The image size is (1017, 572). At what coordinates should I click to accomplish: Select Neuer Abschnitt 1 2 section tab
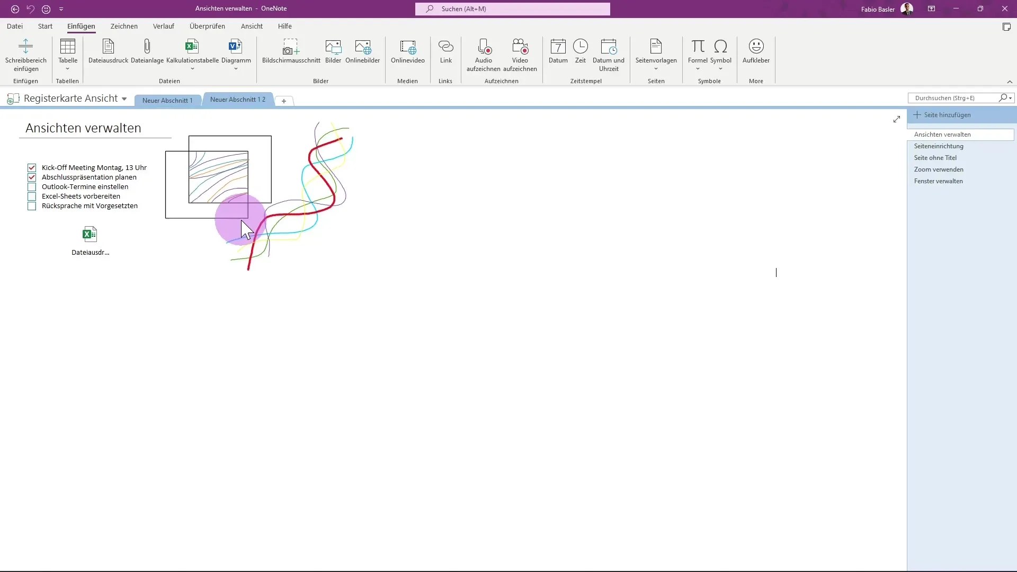pos(238,100)
